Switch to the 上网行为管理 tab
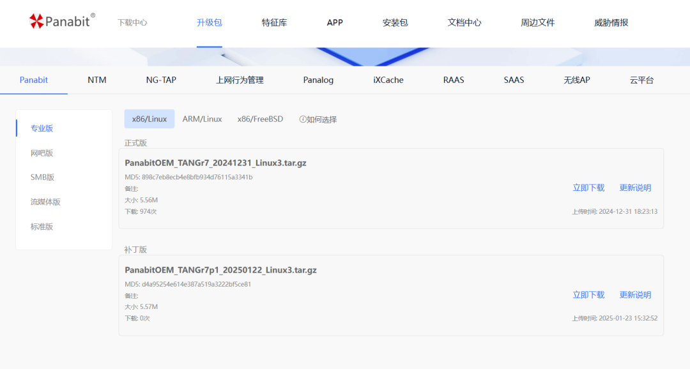Image resolution: width=690 pixels, height=369 pixels. pos(240,80)
